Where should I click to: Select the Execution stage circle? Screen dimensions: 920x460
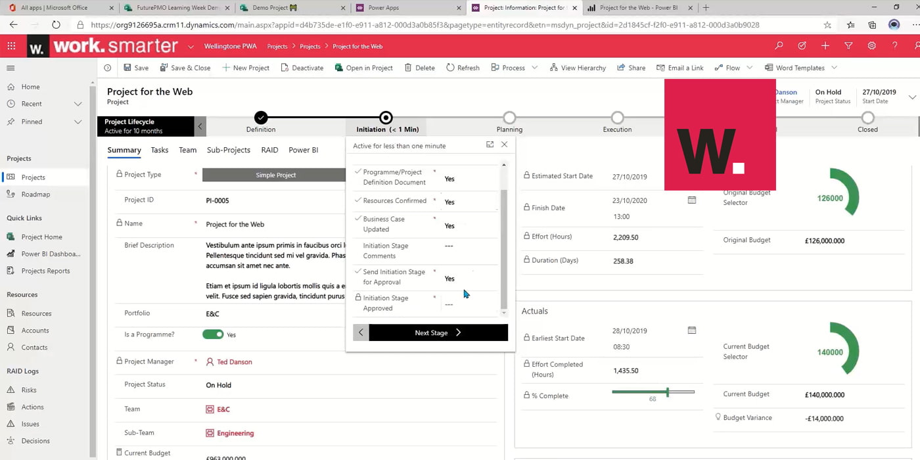(617, 118)
